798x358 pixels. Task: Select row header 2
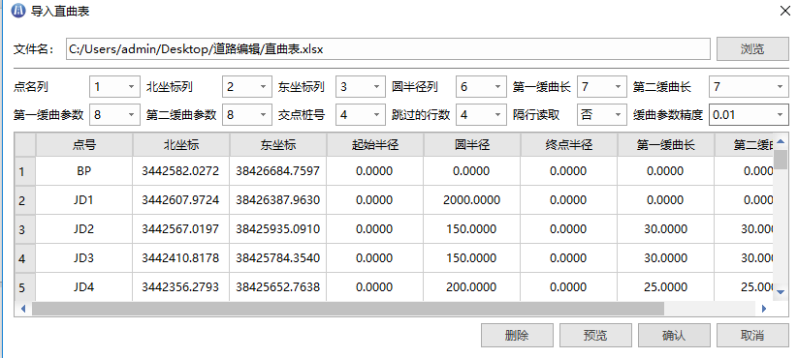point(24,200)
